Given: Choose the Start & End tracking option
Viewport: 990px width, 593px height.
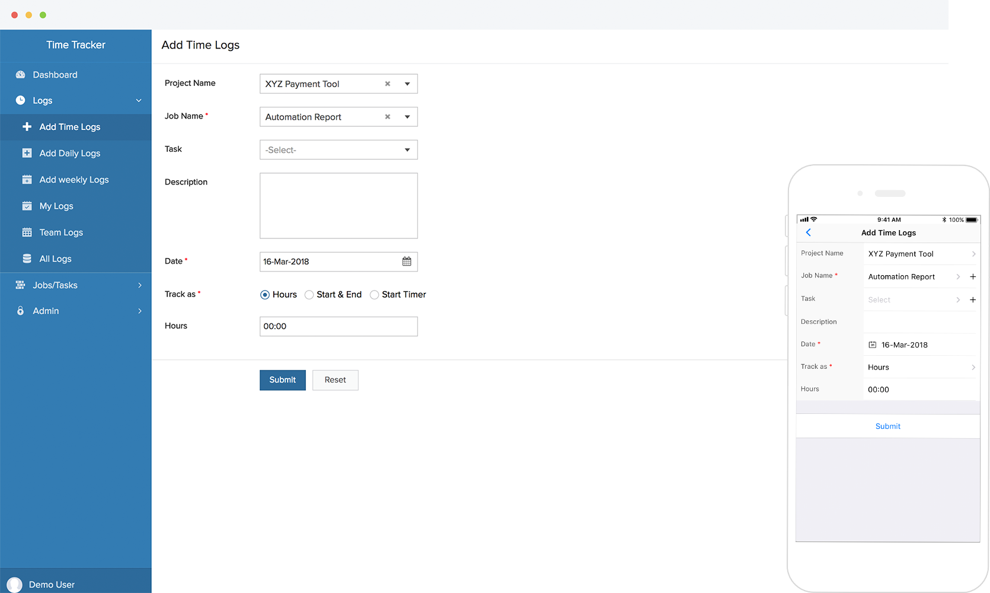Looking at the screenshot, I should [x=309, y=295].
